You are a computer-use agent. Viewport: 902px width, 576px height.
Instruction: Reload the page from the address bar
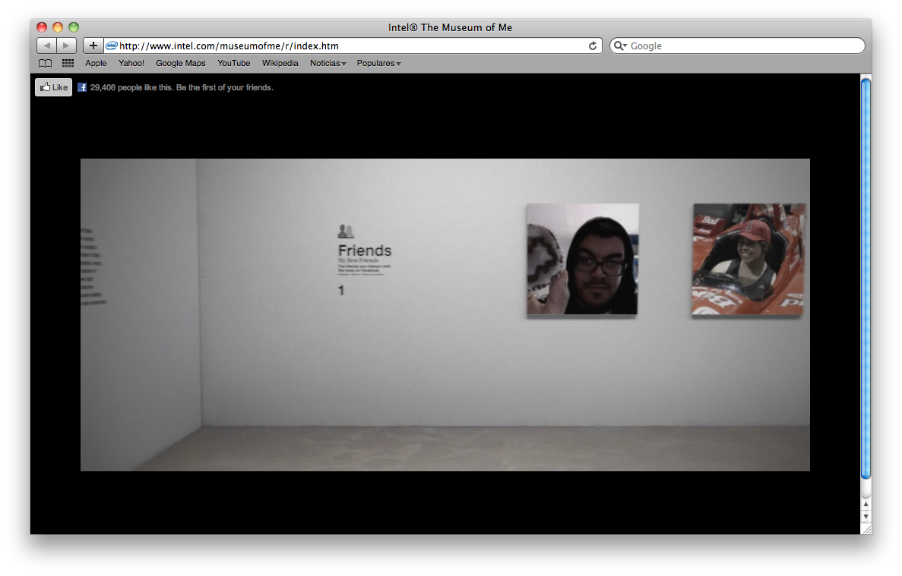point(593,46)
